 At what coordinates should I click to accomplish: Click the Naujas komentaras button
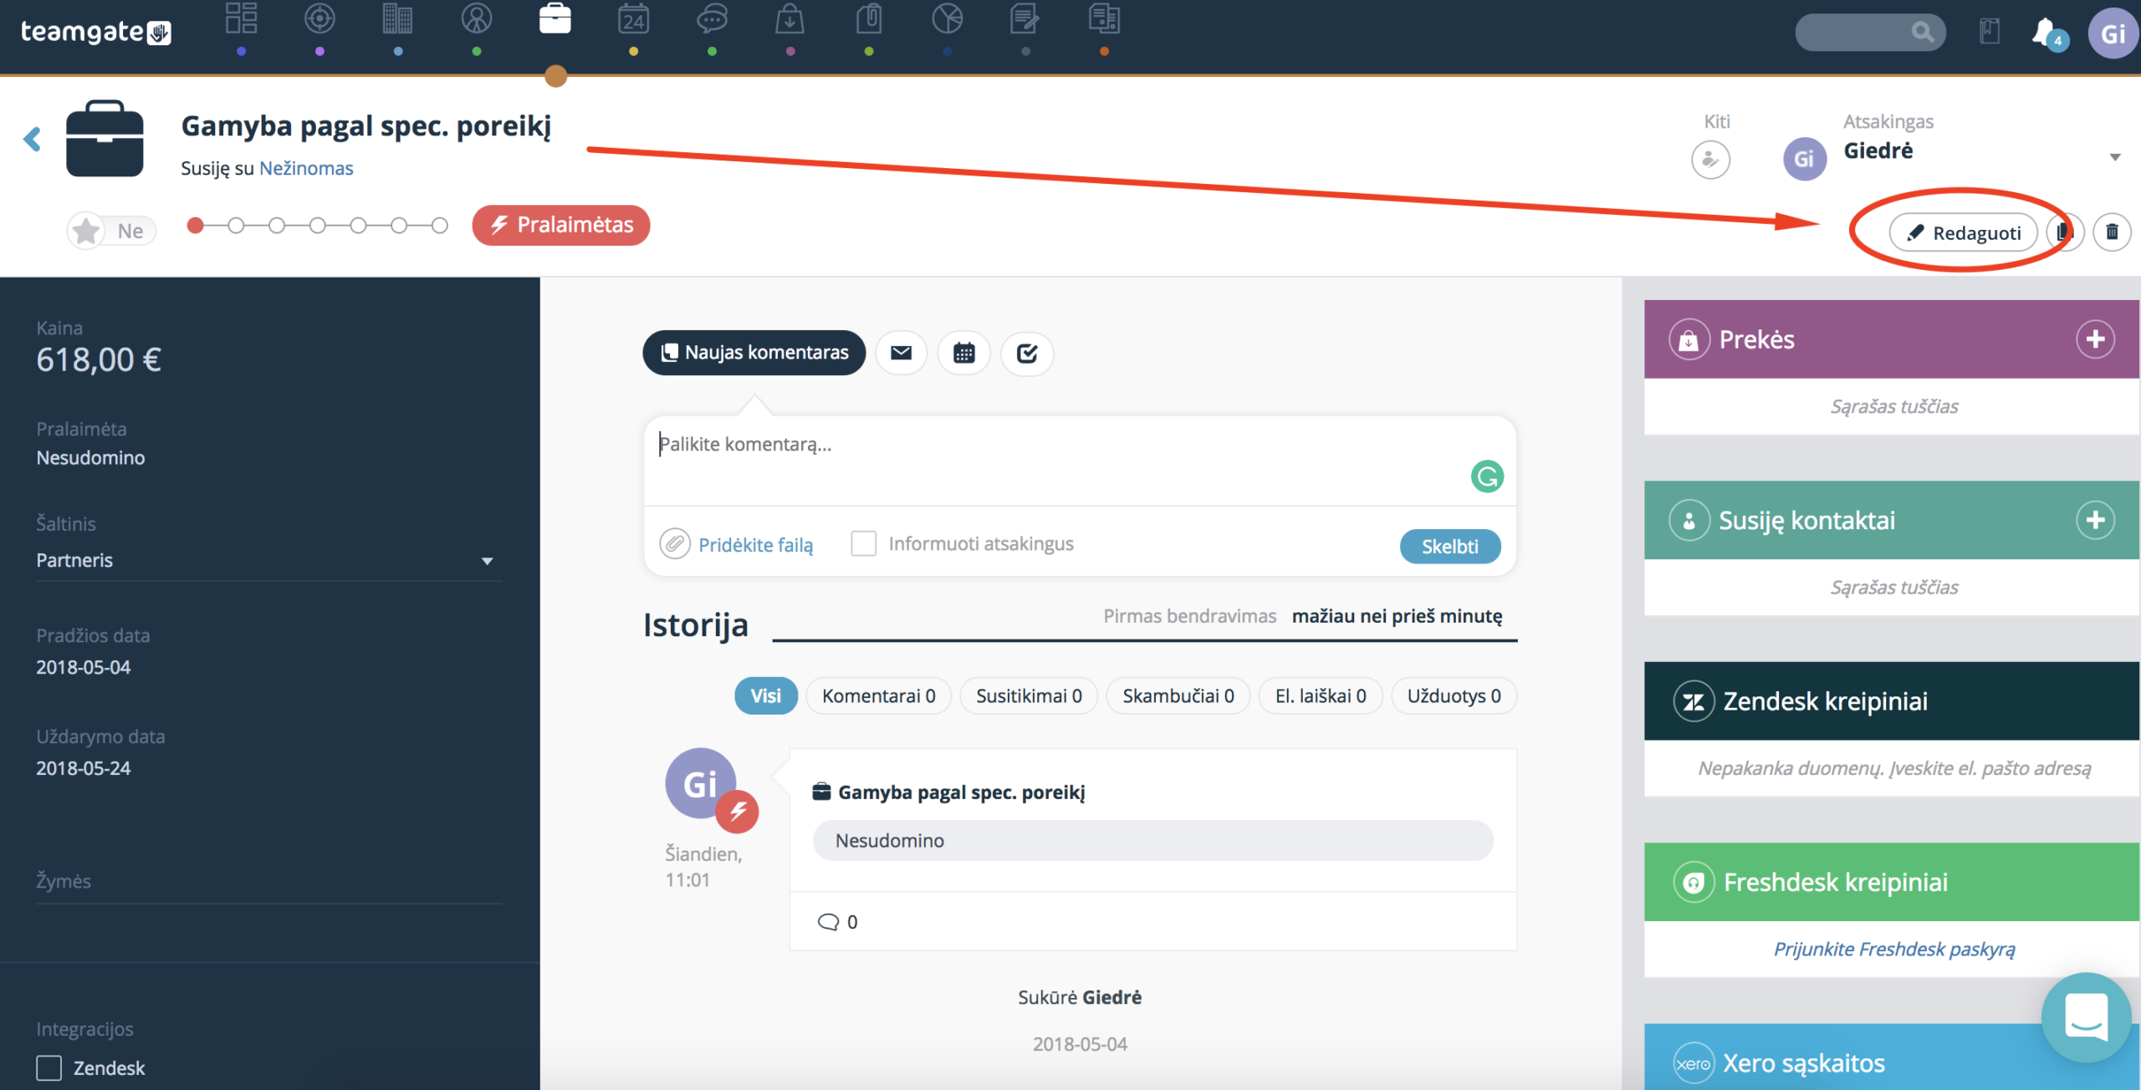(x=754, y=353)
